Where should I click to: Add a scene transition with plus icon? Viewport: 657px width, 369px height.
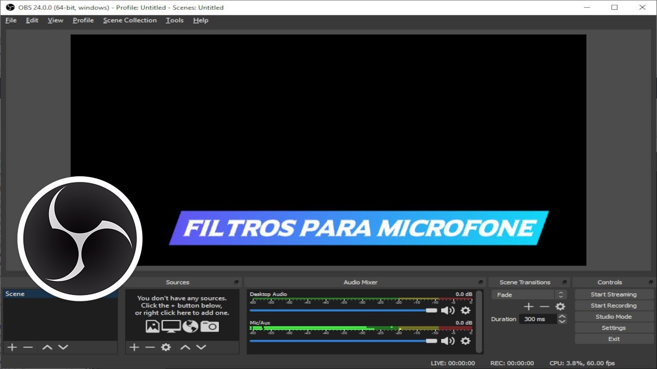[529, 306]
